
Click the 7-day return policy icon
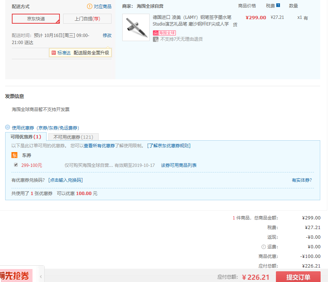tap(156, 39)
